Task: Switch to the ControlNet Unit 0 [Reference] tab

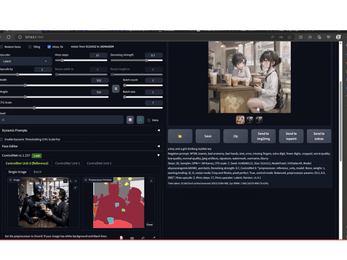Action: pyautogui.click(x=27, y=164)
